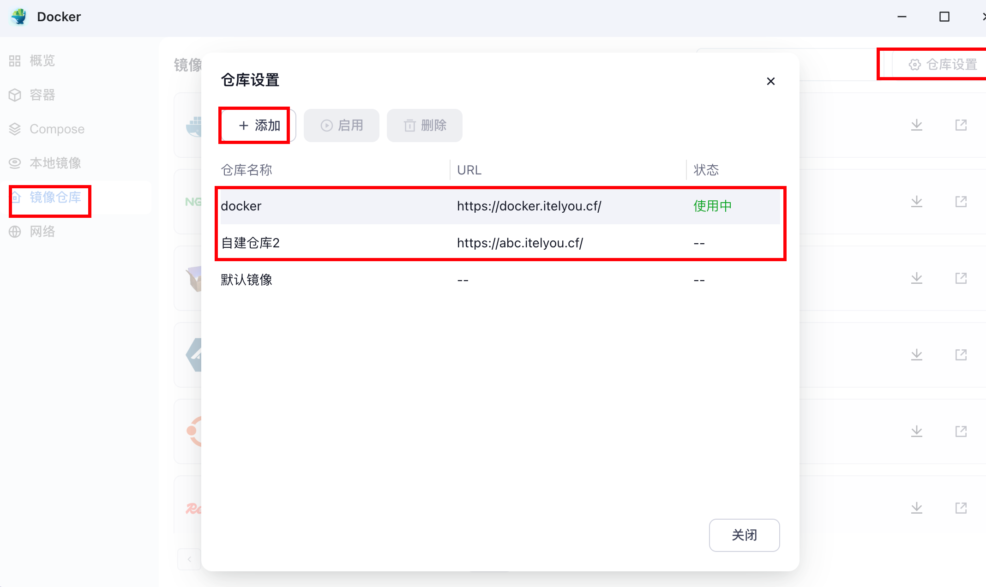986x587 pixels.
Task: Click the Docker app logo icon
Action: (19, 17)
